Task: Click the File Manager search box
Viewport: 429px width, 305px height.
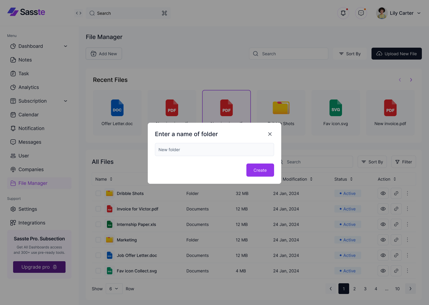Action: [289, 54]
